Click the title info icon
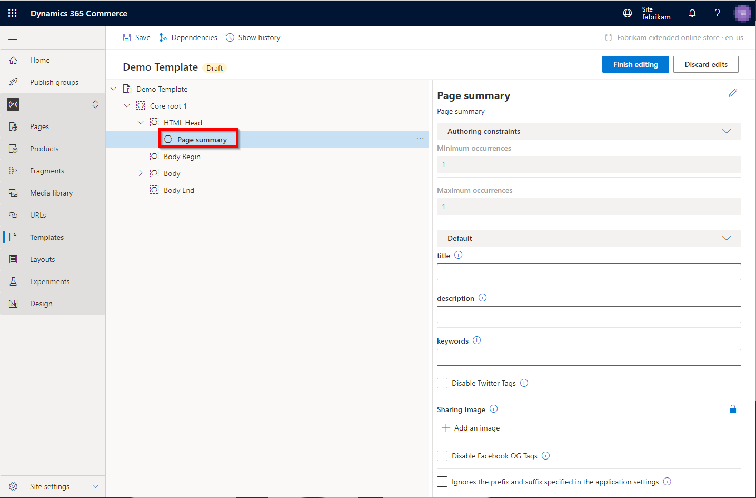 458,255
